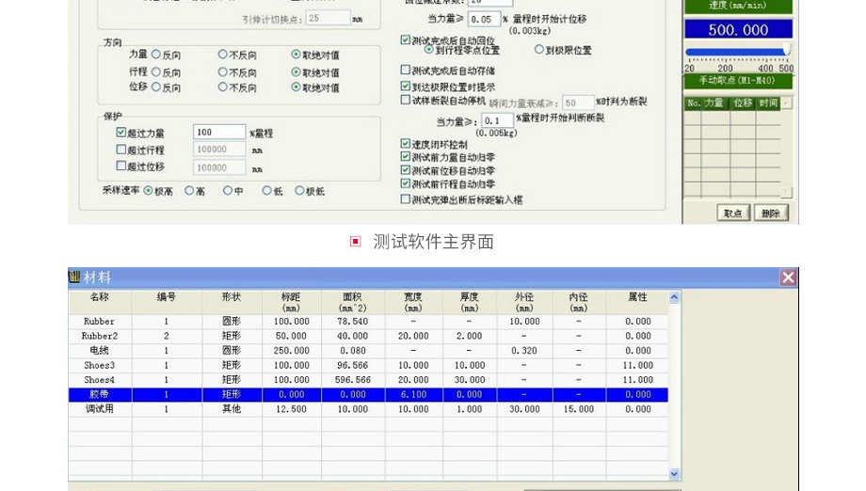The image size is (866, 491).
Task: Click the materials table scroll-down arrow
Action: coord(674,474)
